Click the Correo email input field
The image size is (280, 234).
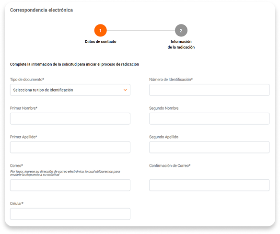coord(70,185)
